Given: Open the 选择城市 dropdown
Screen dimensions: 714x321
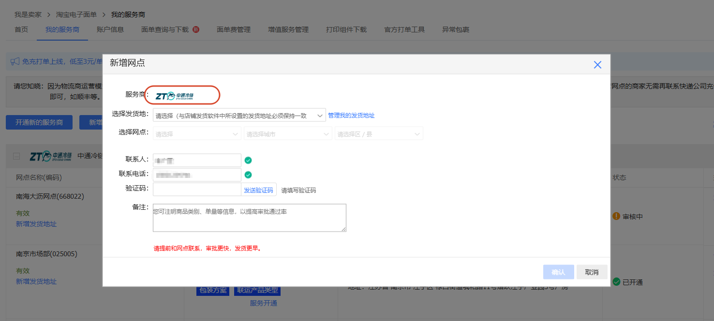Looking at the screenshot, I should click(288, 134).
